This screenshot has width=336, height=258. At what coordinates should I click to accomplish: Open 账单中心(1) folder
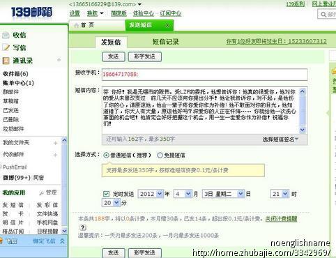pos(18,83)
